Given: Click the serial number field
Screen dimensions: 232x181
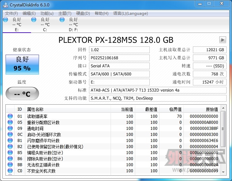Looking at the screenshot, I should 119,58.
